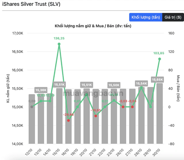Viewport: 184px width, 160px height.
Task: Click the green data point on 20/10
Action: pyautogui.click(x=87, y=95)
